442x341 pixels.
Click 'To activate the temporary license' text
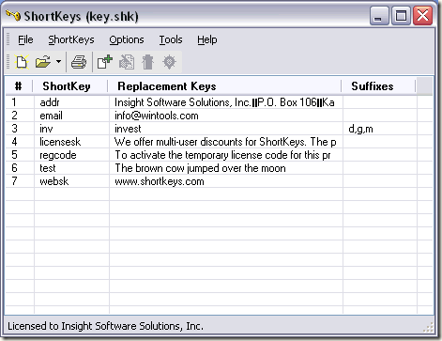[x=189, y=155]
